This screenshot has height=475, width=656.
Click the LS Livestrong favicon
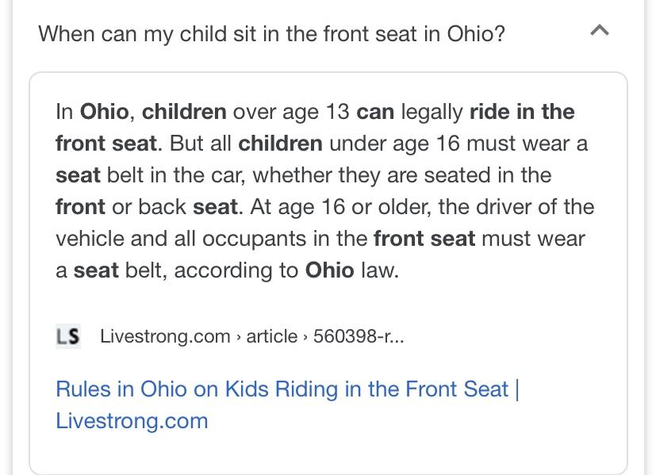pyautogui.click(x=67, y=336)
